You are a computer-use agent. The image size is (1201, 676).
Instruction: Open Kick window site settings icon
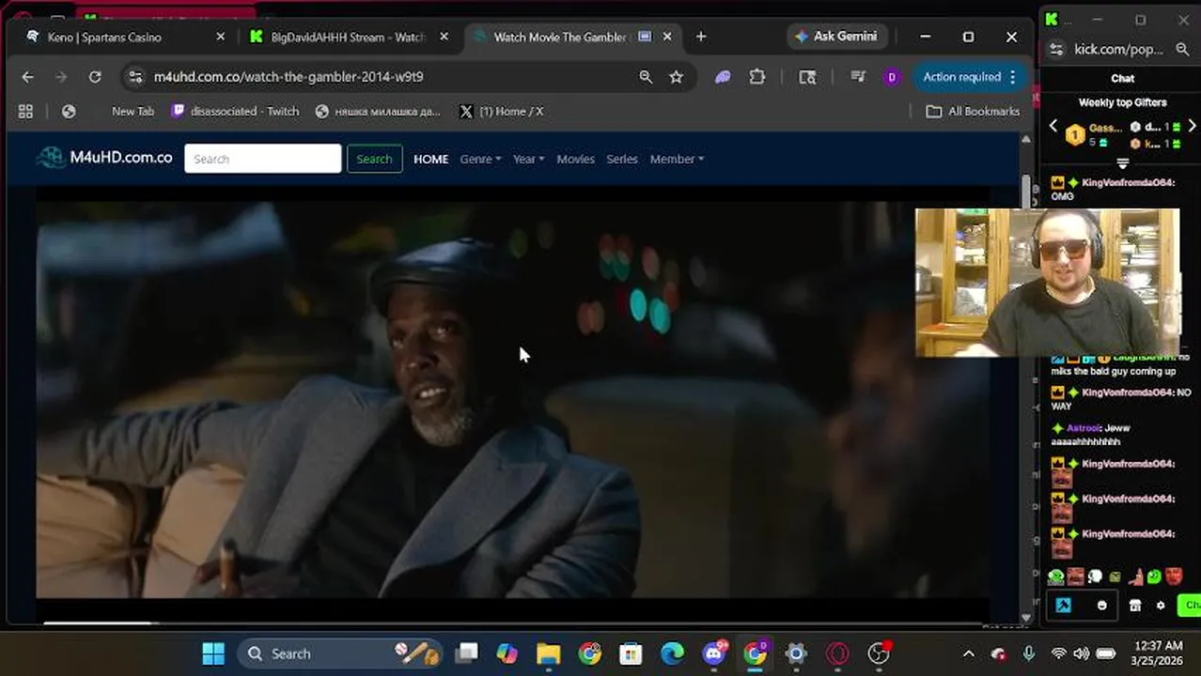[x=1056, y=49]
